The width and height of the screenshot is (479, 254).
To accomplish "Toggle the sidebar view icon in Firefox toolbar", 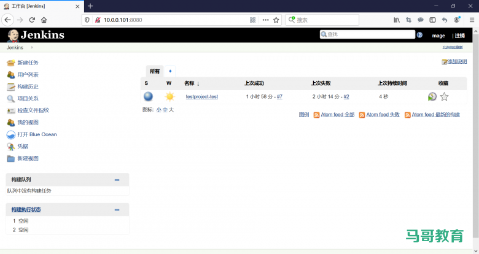I will [432, 20].
